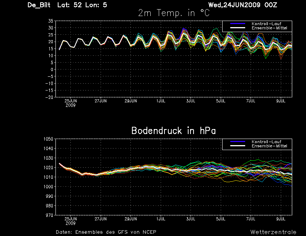Click the 35 value on temperature y-axis
The image size is (306, 236).
pos(50,21)
